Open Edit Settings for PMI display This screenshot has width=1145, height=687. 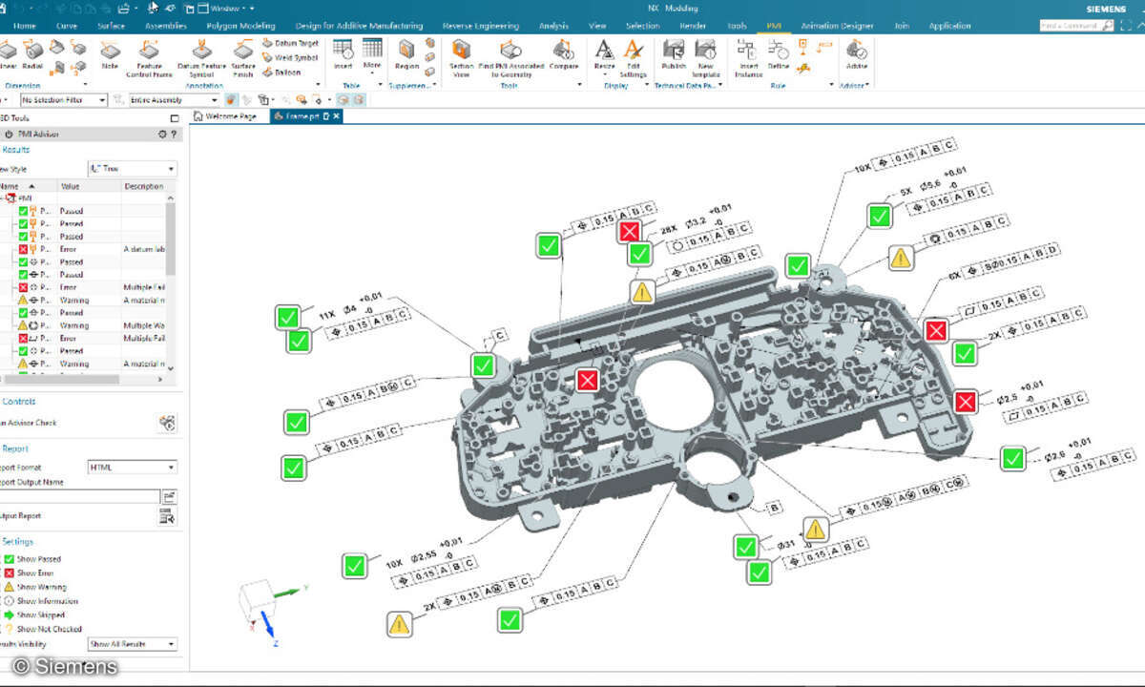(x=634, y=58)
